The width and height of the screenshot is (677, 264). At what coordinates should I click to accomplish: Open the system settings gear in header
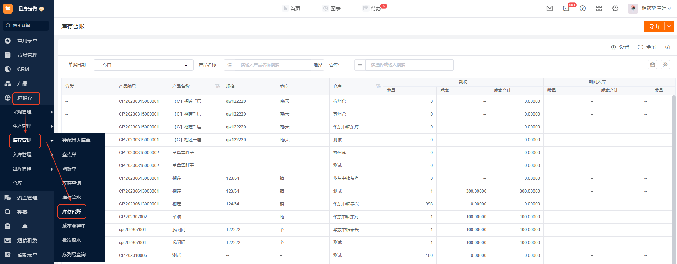616,9
